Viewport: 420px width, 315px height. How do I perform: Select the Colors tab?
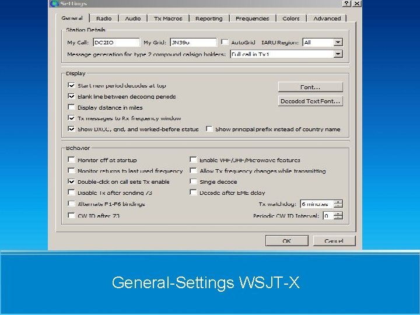(291, 19)
